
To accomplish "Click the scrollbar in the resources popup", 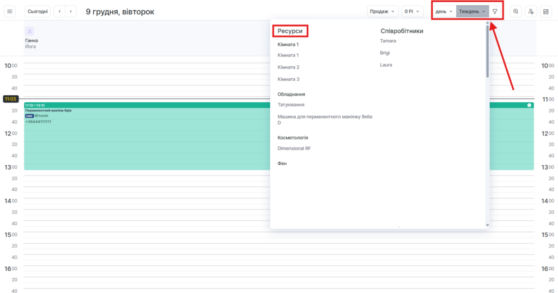I will pos(487,54).
